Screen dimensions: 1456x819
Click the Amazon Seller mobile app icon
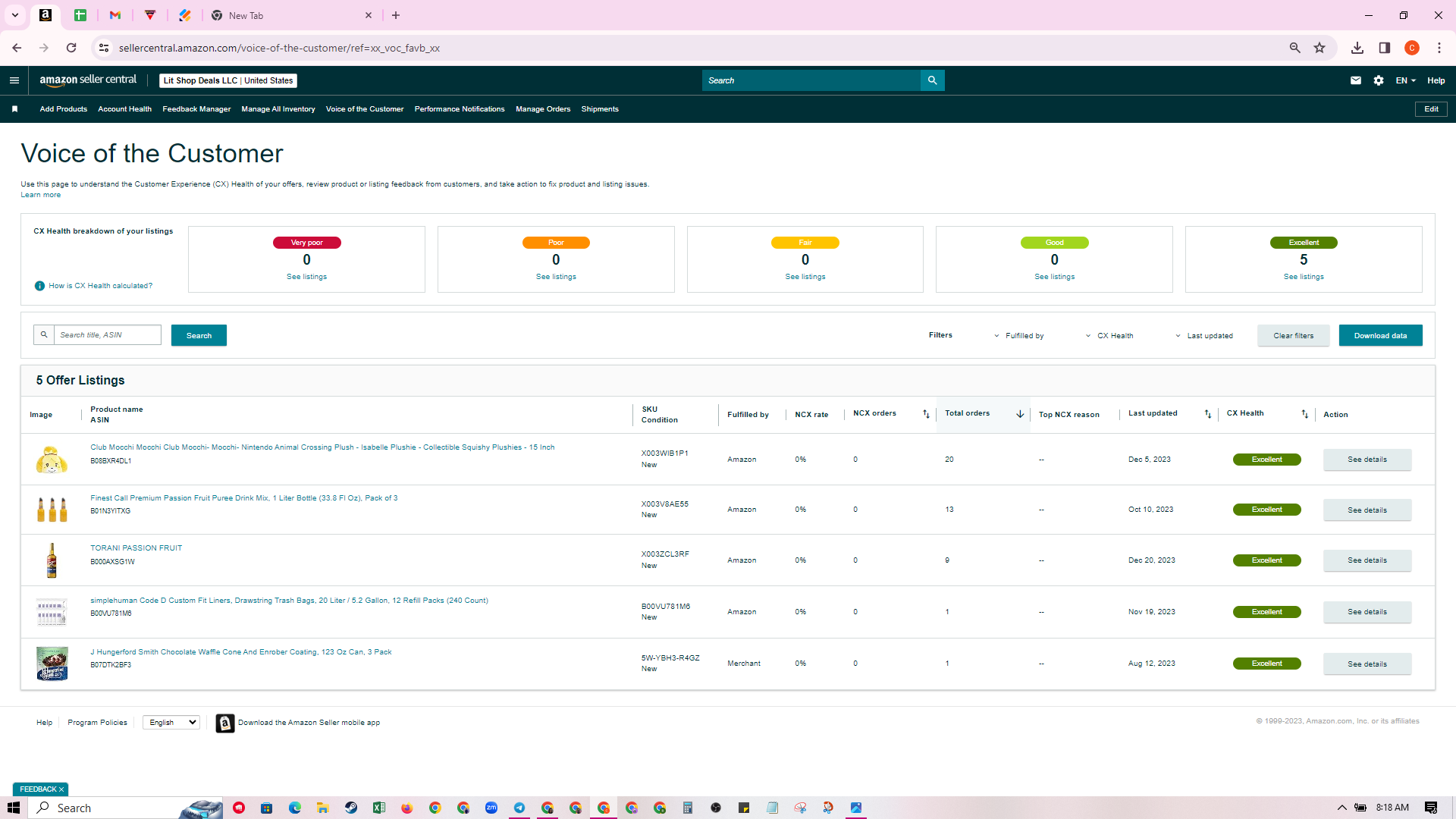pyautogui.click(x=225, y=723)
